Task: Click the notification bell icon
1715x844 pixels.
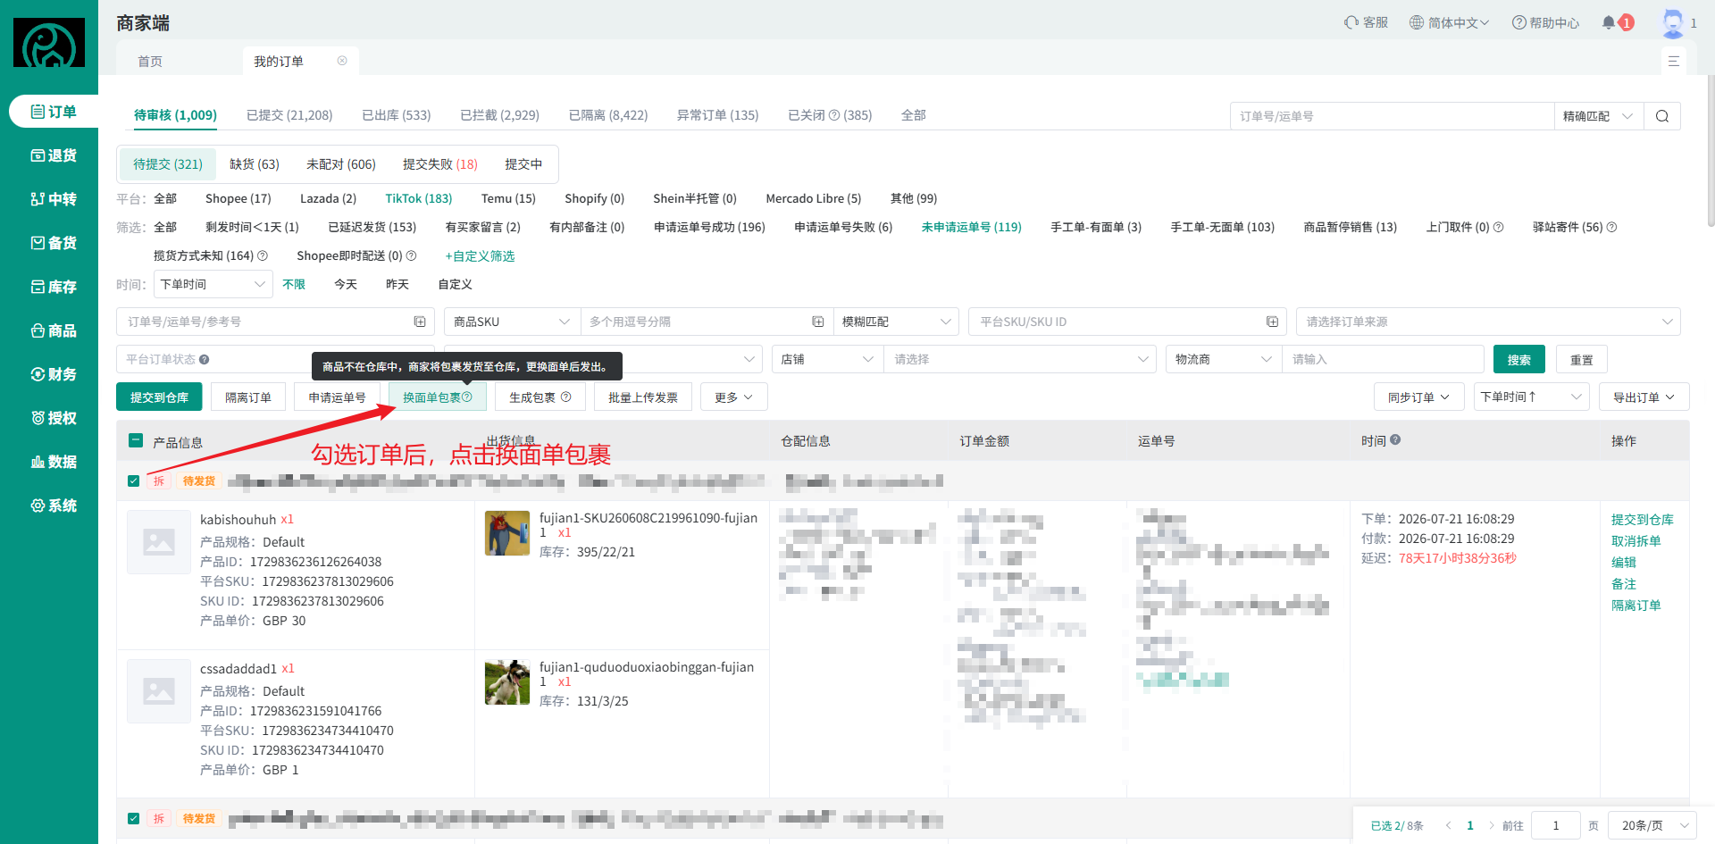Action: [x=1609, y=22]
